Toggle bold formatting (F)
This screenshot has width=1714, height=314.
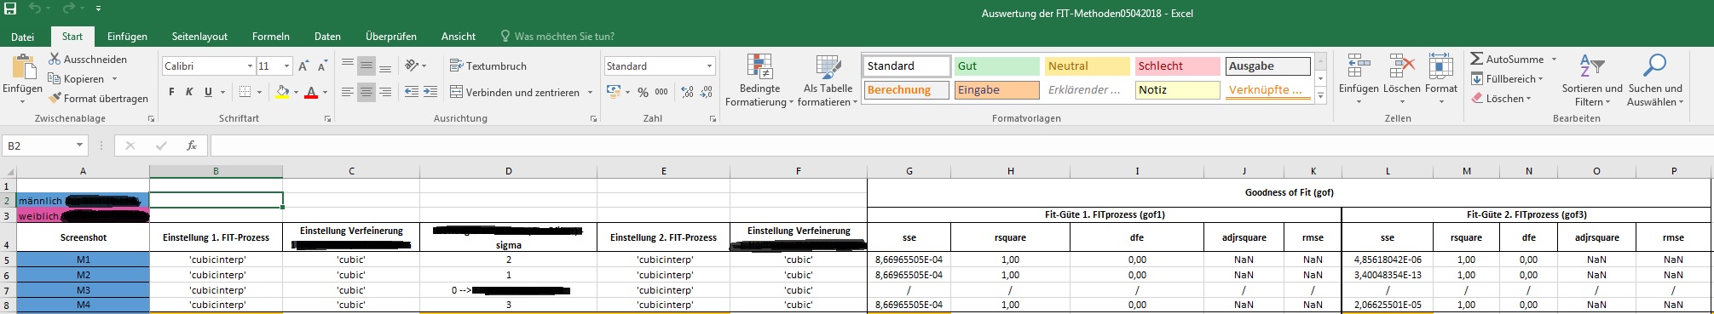[x=171, y=92]
